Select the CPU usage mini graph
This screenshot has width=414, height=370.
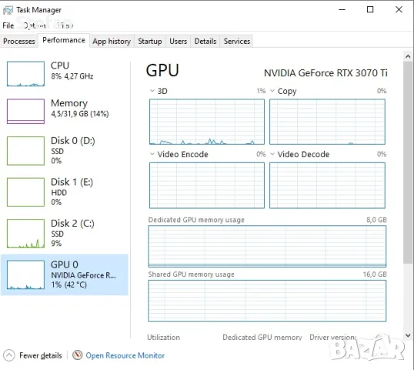[25, 74]
